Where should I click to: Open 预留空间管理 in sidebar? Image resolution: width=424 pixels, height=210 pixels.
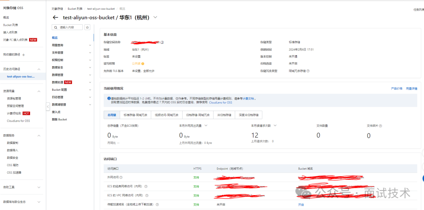pyautogui.click(x=15, y=106)
